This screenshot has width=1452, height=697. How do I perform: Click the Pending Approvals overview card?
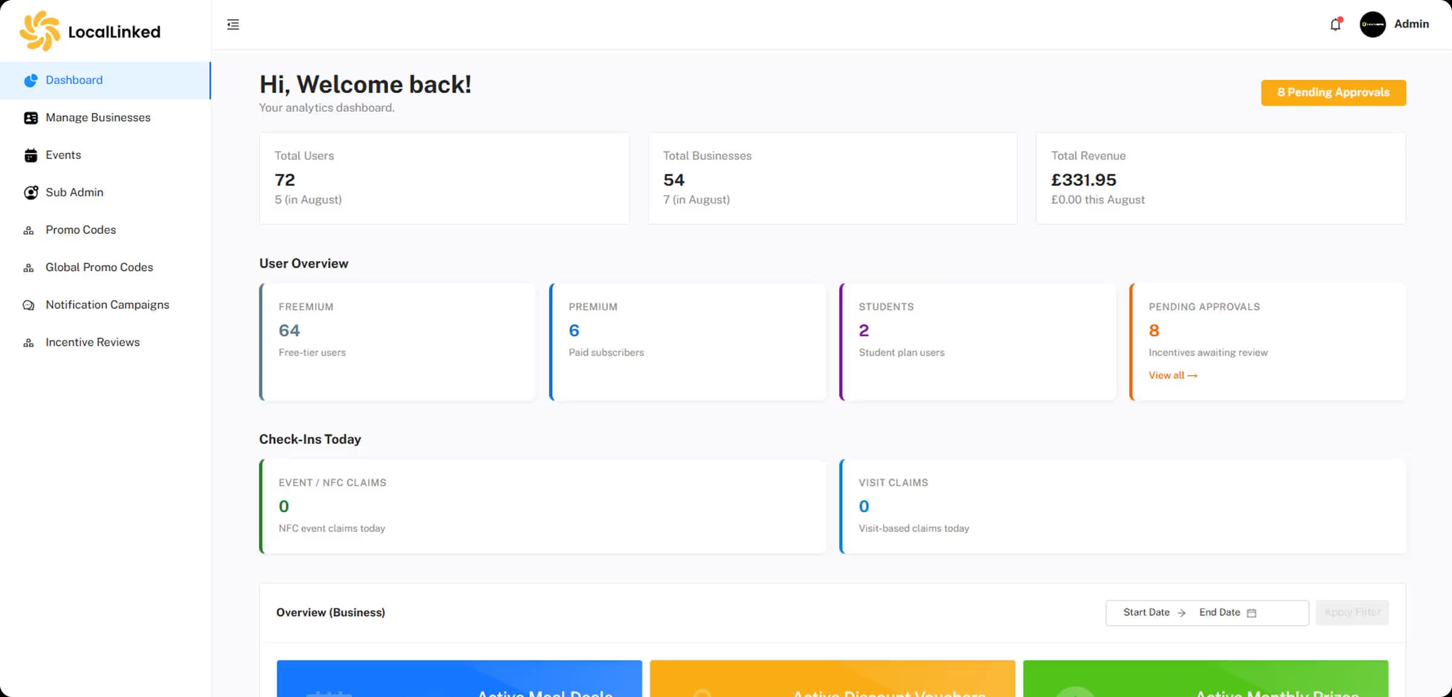[x=1268, y=342]
